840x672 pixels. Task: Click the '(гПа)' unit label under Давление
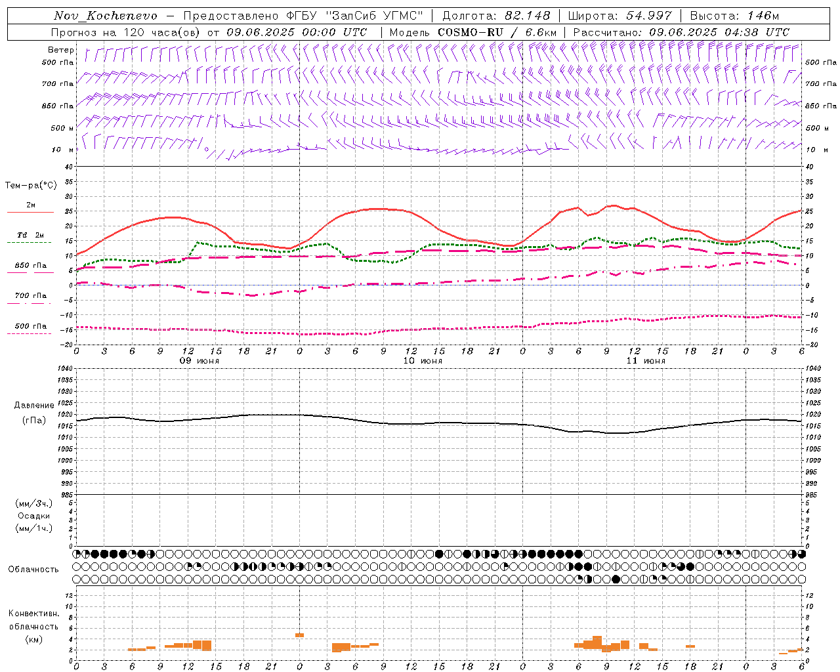coord(34,420)
